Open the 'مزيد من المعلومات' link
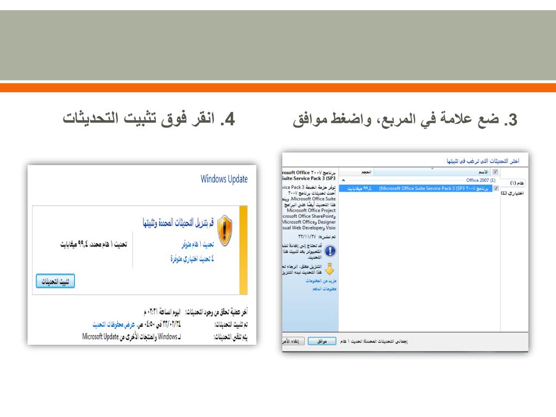 coord(321,281)
